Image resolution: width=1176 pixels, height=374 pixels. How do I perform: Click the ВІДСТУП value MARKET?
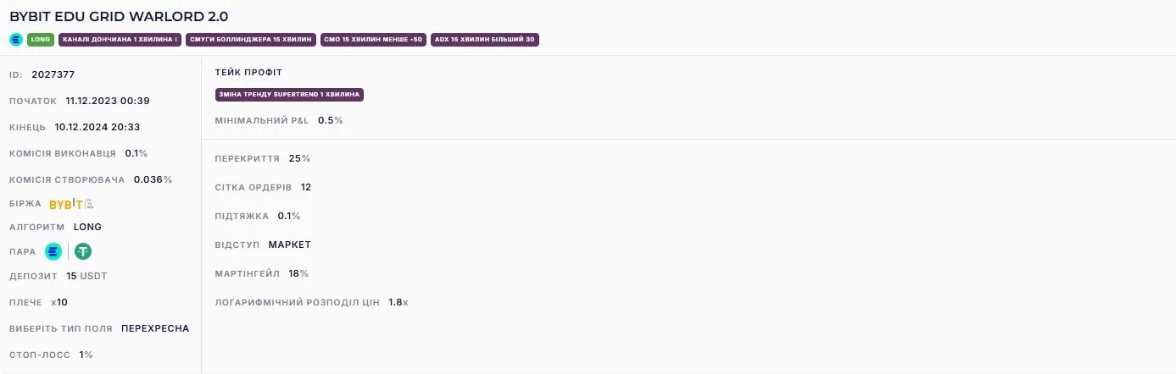coord(290,245)
